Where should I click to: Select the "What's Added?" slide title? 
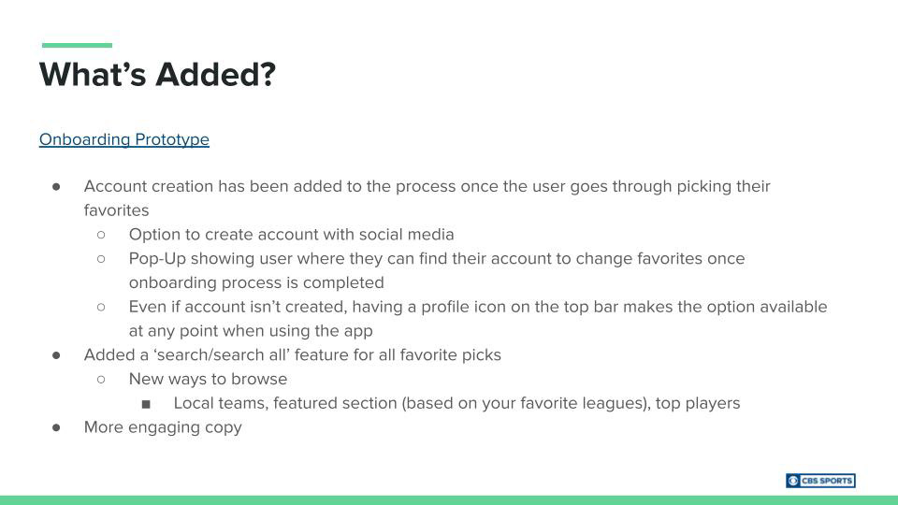157,74
